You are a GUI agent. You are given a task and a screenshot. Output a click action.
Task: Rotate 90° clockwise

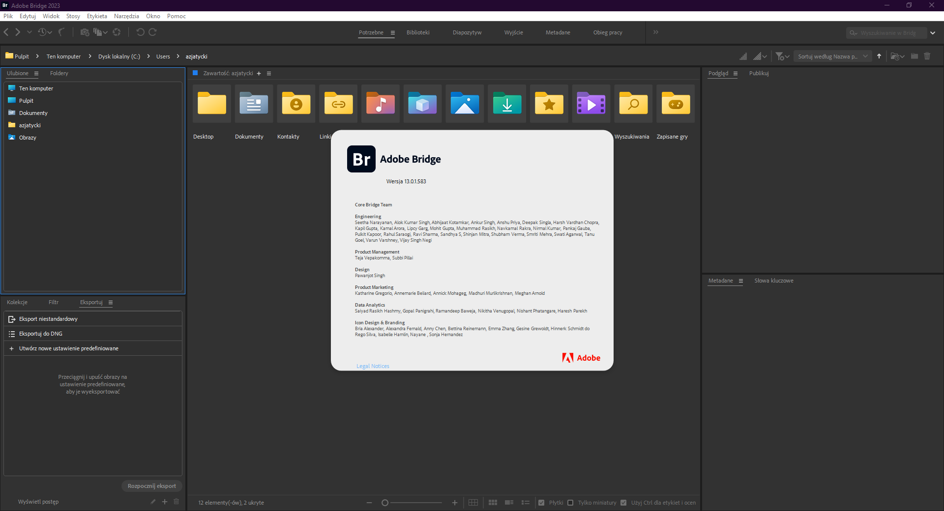point(153,32)
